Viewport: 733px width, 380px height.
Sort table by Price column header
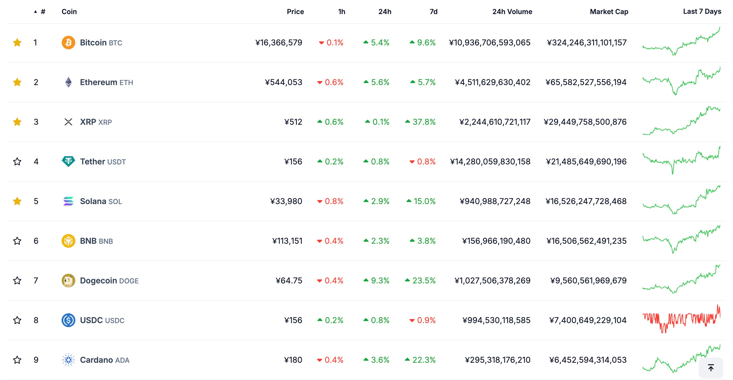[x=295, y=12]
